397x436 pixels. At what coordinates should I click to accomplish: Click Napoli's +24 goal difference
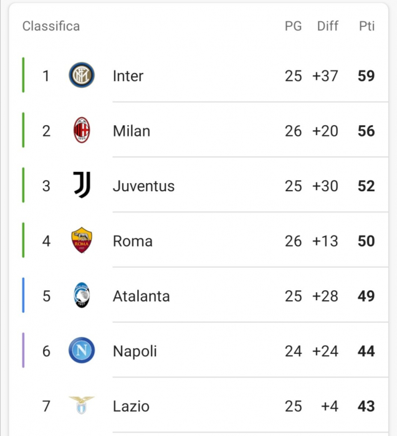point(325,351)
